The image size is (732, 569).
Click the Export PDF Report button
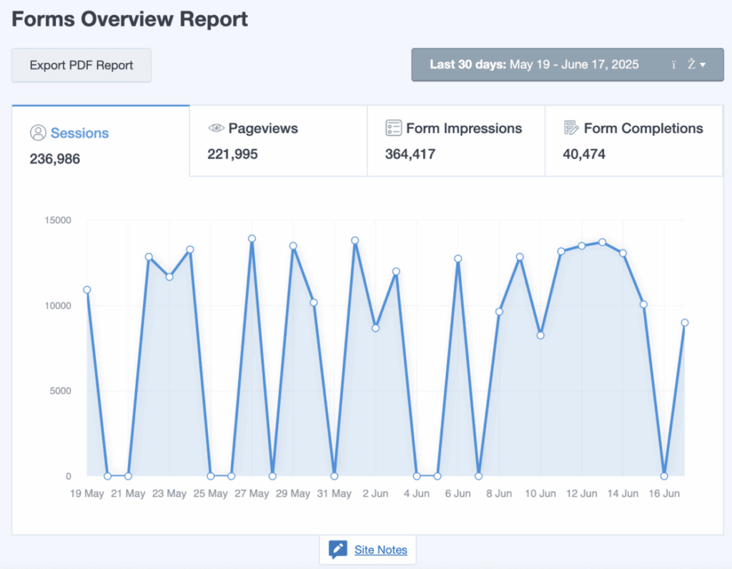[81, 65]
